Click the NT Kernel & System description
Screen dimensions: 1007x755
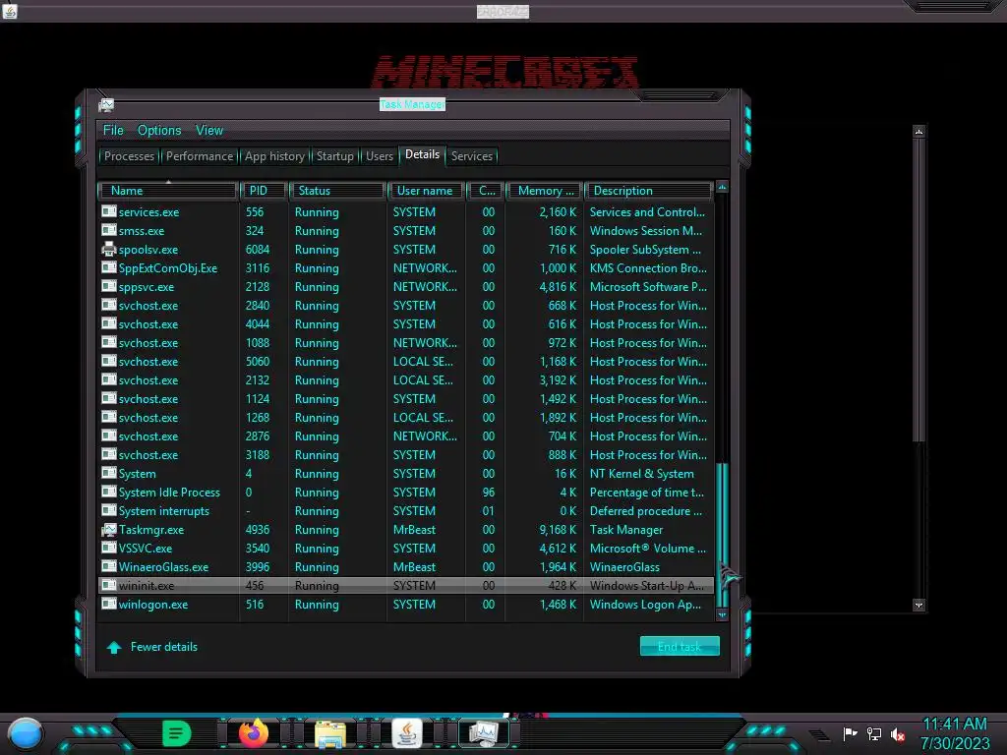tap(641, 474)
